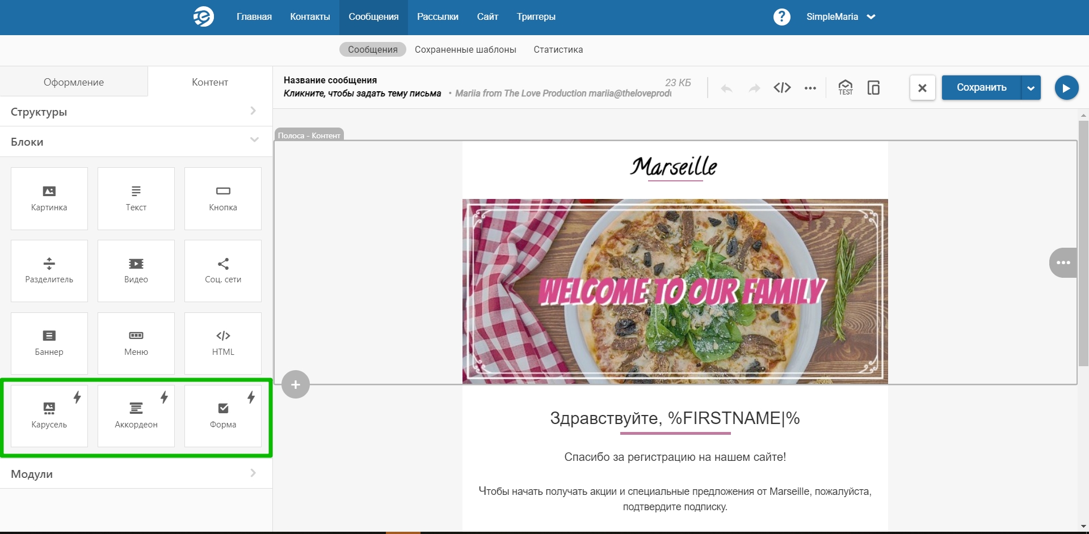Image resolution: width=1089 pixels, height=534 pixels.
Task: Open the Триггеры menu
Action: (x=536, y=16)
